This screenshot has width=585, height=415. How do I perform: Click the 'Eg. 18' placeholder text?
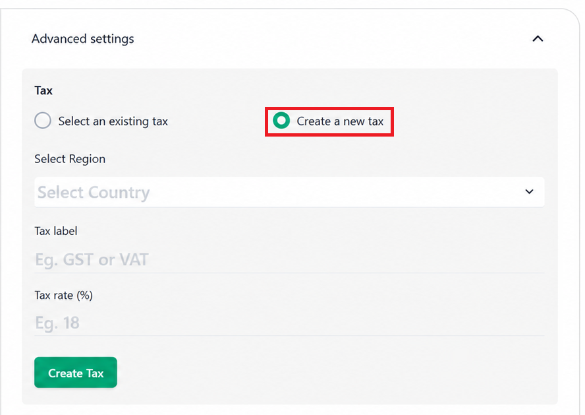point(57,323)
